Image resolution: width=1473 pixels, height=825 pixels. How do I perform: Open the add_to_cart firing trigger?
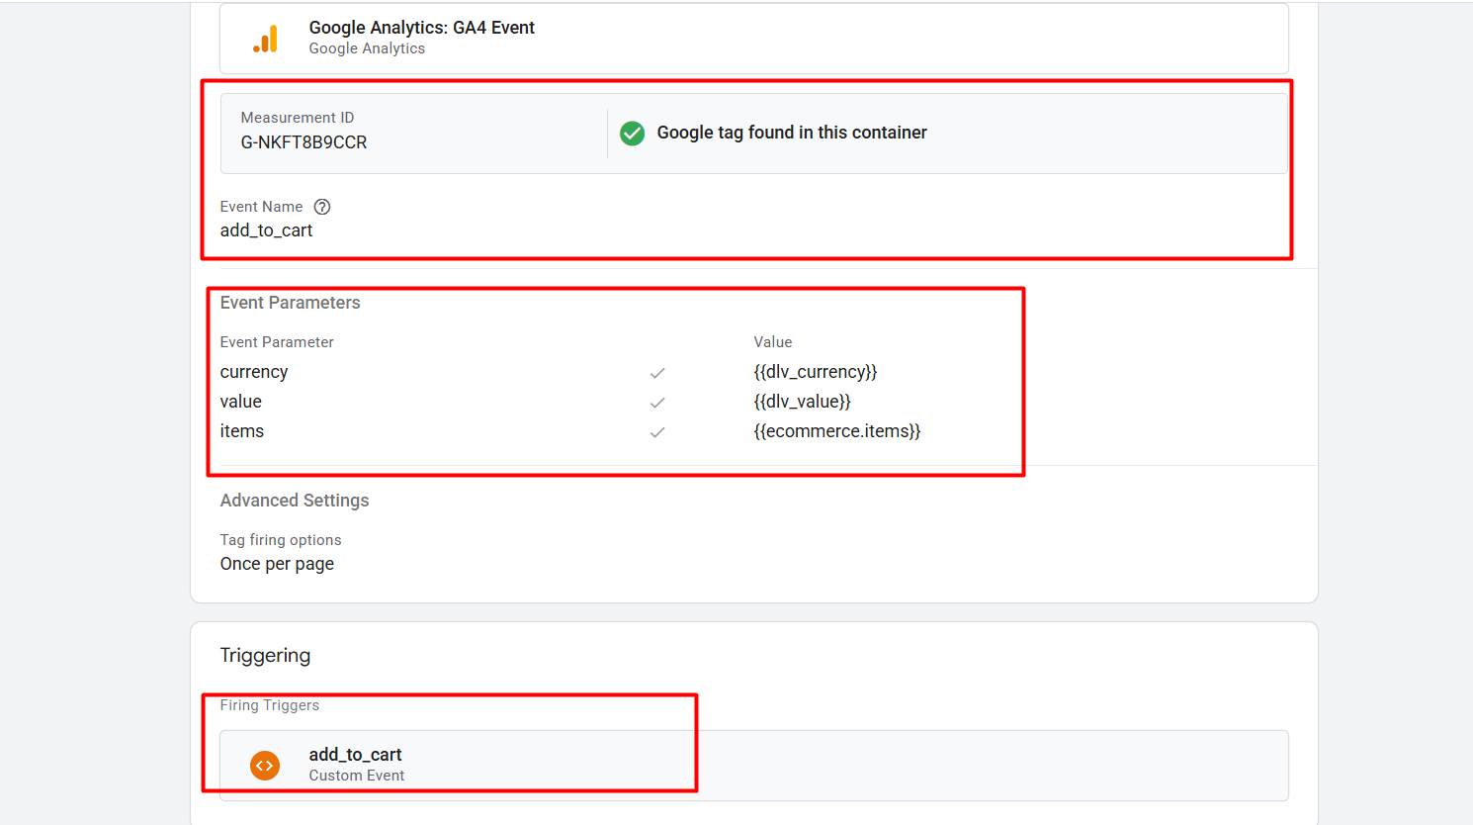point(355,755)
